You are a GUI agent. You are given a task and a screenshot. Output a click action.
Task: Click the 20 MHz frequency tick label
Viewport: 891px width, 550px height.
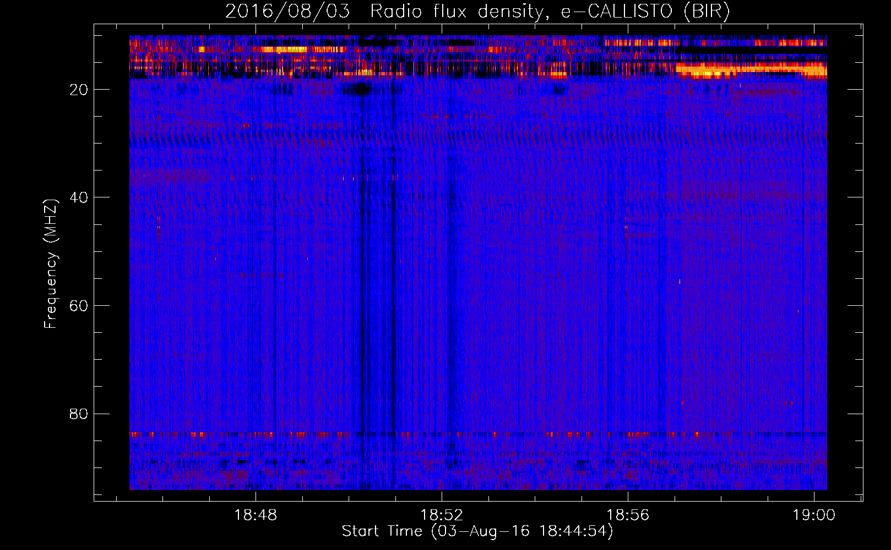[79, 90]
